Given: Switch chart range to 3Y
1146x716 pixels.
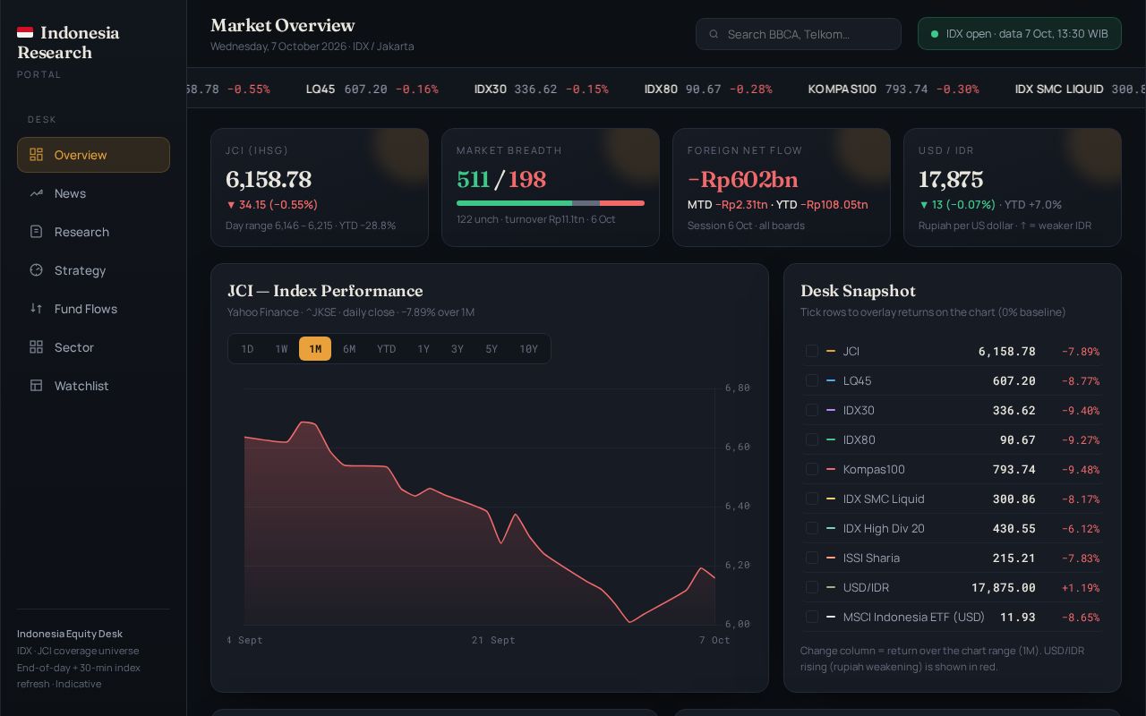Looking at the screenshot, I should (458, 349).
